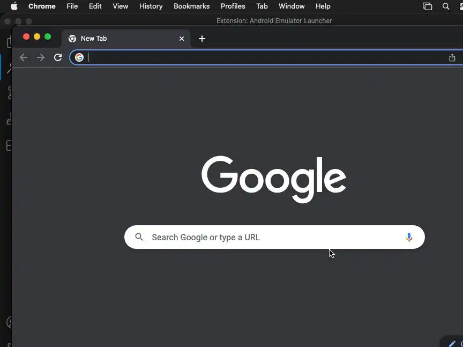
Task: Click the green fullscreen window button
Action: point(48,36)
